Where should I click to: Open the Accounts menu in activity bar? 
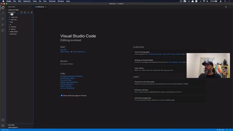3,120
